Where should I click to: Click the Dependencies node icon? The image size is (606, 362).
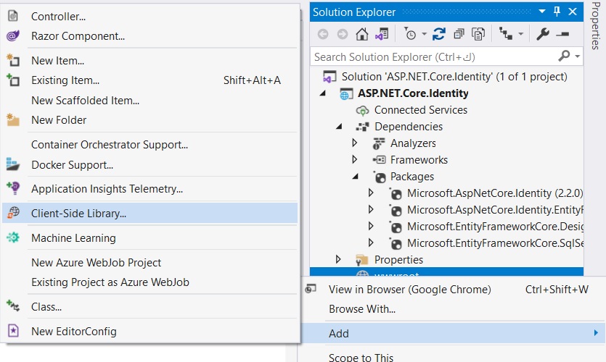[363, 127]
